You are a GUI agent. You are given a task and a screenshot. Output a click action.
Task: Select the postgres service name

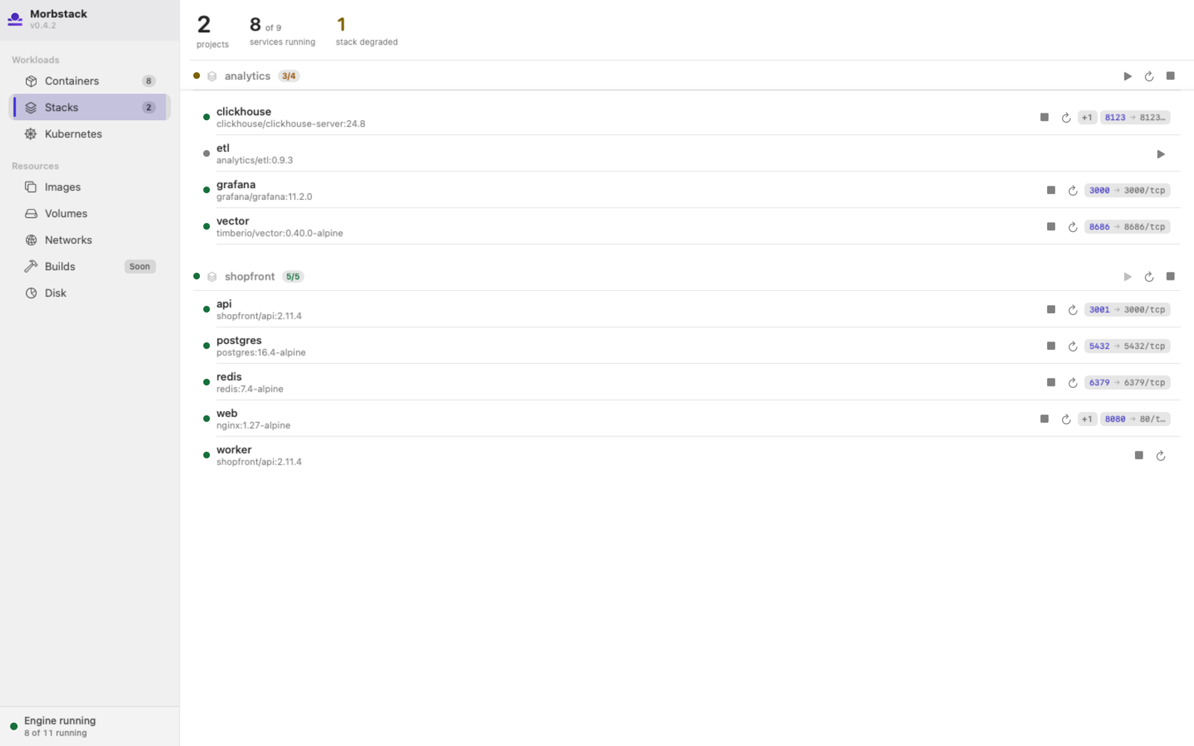pos(239,341)
